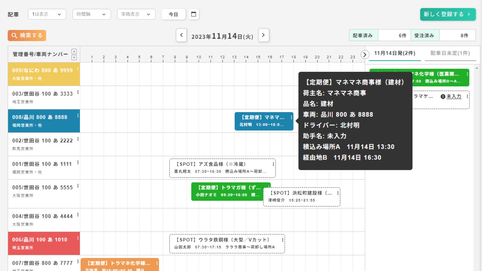This screenshot has width=482, height=271.
Task: Open the kebab menu on the アズ食品様 SPOT card
Action: (x=273, y=164)
